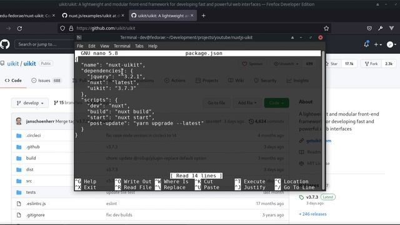Click the shield tracking protection icon

[x=62, y=28]
